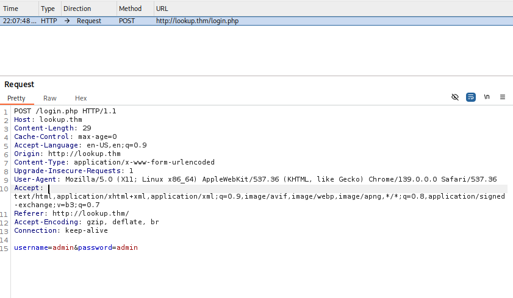The image size is (513, 298).
Task: Sort by the Time column header
Action: click(20, 9)
